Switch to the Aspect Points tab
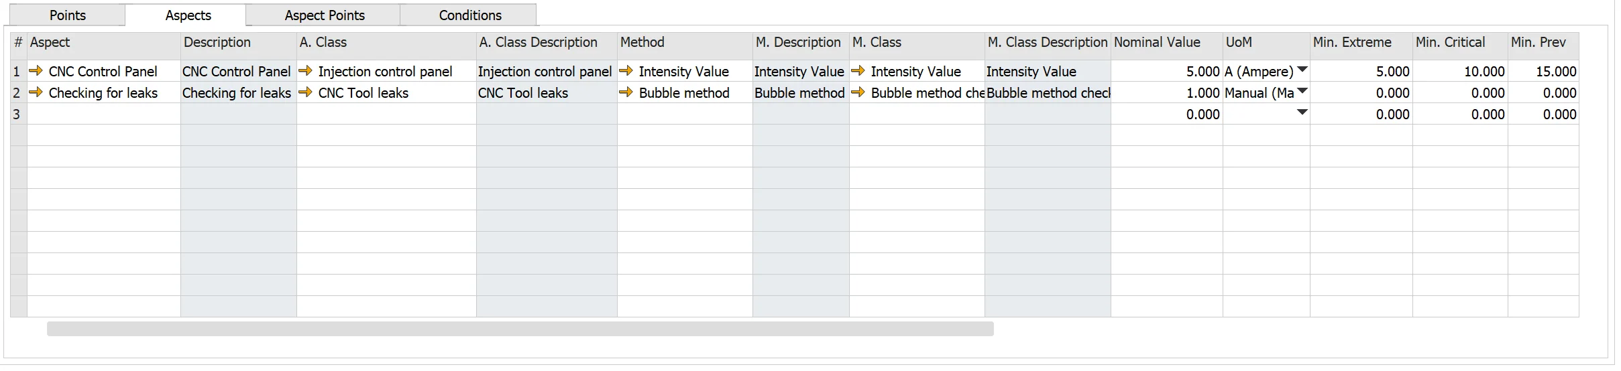The height and width of the screenshot is (371, 1621). click(325, 15)
